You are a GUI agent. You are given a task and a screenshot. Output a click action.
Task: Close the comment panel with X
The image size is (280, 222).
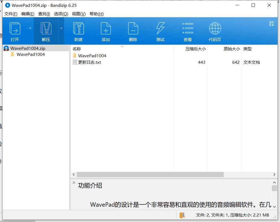click(74, 183)
